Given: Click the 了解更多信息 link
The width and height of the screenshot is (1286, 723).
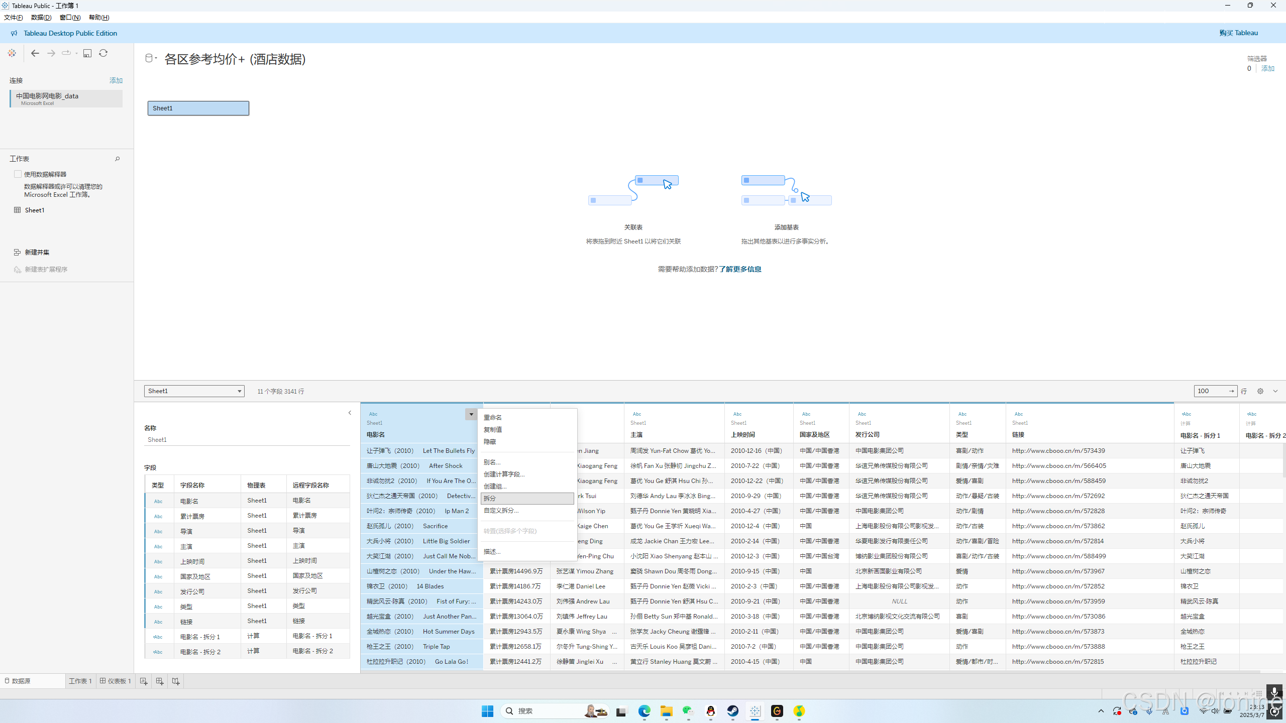Looking at the screenshot, I should tap(740, 269).
